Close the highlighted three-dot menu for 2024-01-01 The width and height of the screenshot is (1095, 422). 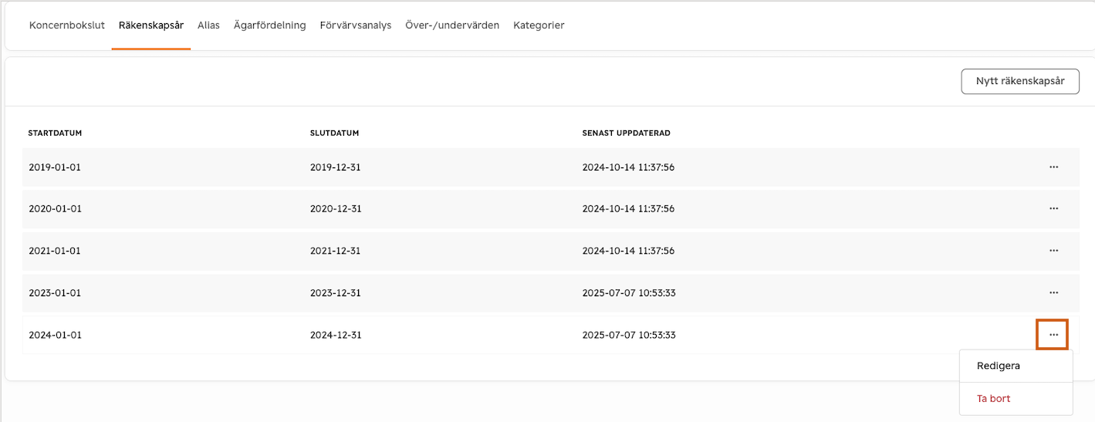[x=1053, y=335]
